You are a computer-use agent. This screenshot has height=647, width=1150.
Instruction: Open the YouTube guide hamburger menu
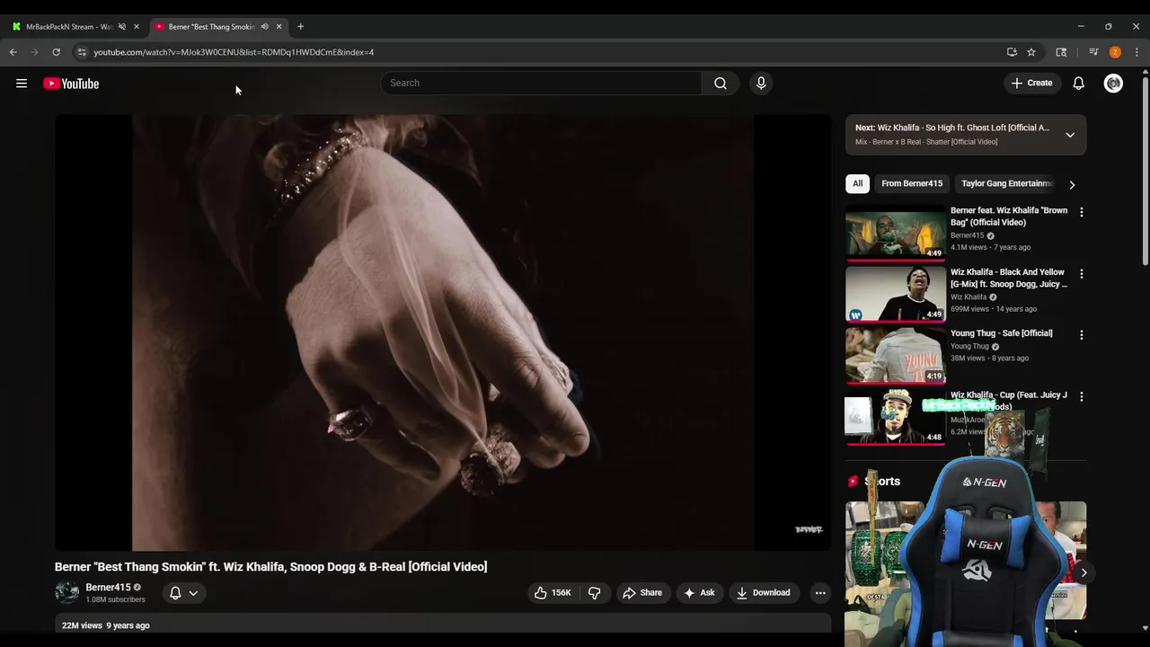22,84
